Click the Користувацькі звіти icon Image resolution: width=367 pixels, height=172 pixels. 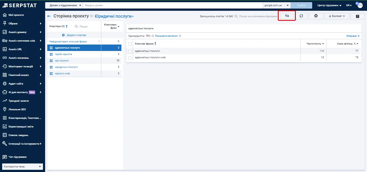point(5,127)
